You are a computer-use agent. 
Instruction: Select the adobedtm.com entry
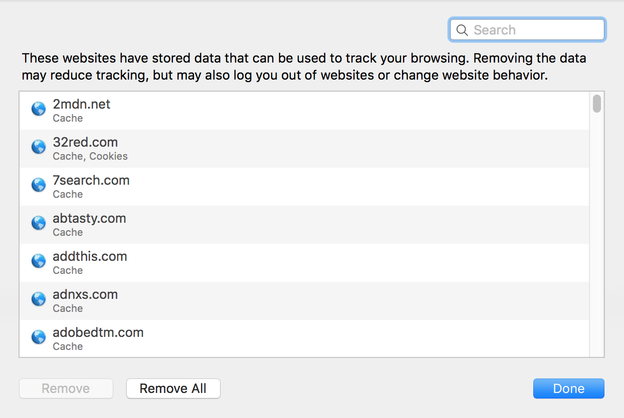click(x=304, y=338)
